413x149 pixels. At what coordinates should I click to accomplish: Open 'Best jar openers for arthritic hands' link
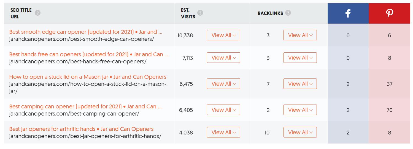(x=81, y=129)
